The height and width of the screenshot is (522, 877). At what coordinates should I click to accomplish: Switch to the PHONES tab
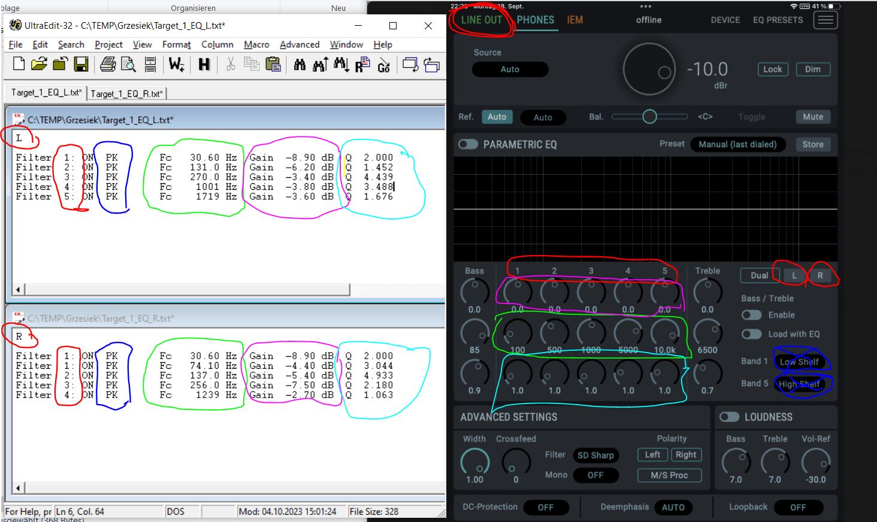[x=536, y=20]
